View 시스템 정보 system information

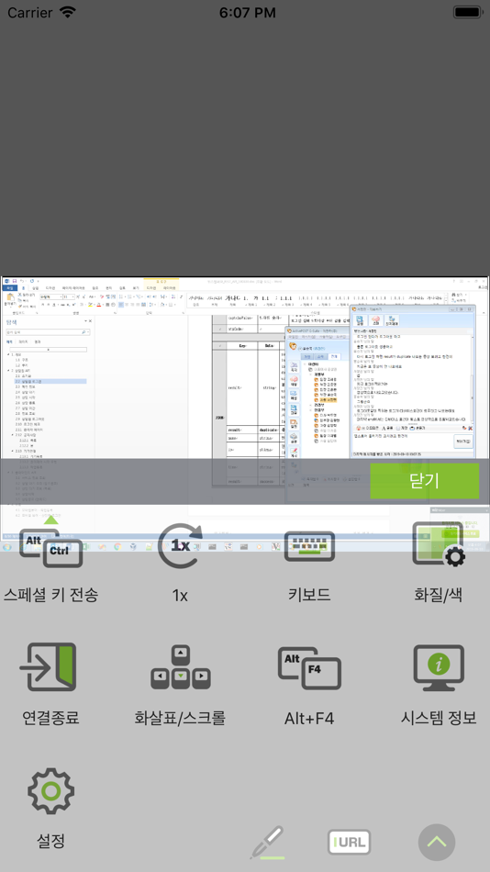439,685
